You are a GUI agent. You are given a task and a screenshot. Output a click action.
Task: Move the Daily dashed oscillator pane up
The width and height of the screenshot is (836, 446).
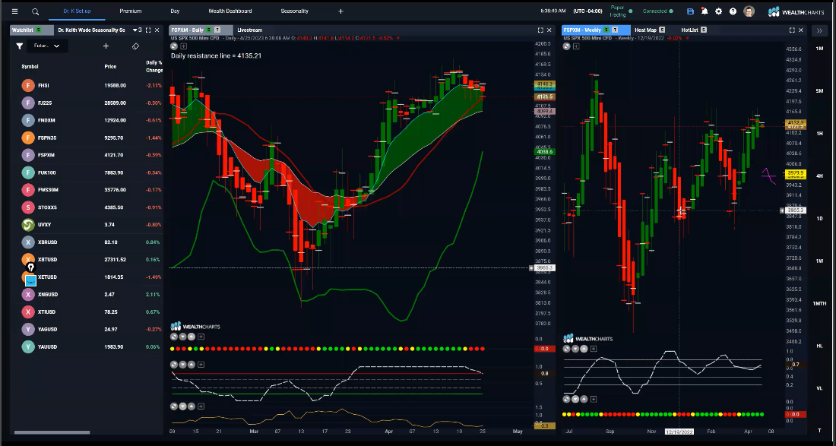point(192,365)
